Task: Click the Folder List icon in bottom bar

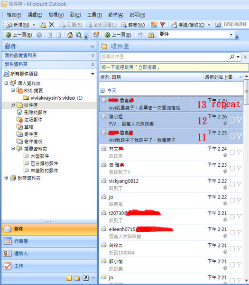Action: click(x=77, y=278)
